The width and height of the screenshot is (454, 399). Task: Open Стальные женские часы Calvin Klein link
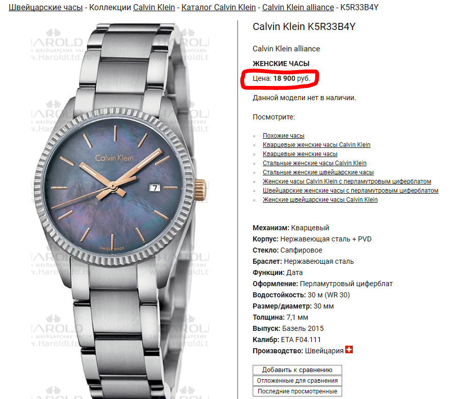[x=314, y=163]
